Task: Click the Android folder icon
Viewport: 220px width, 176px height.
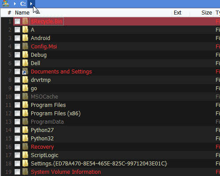Action: [25, 38]
